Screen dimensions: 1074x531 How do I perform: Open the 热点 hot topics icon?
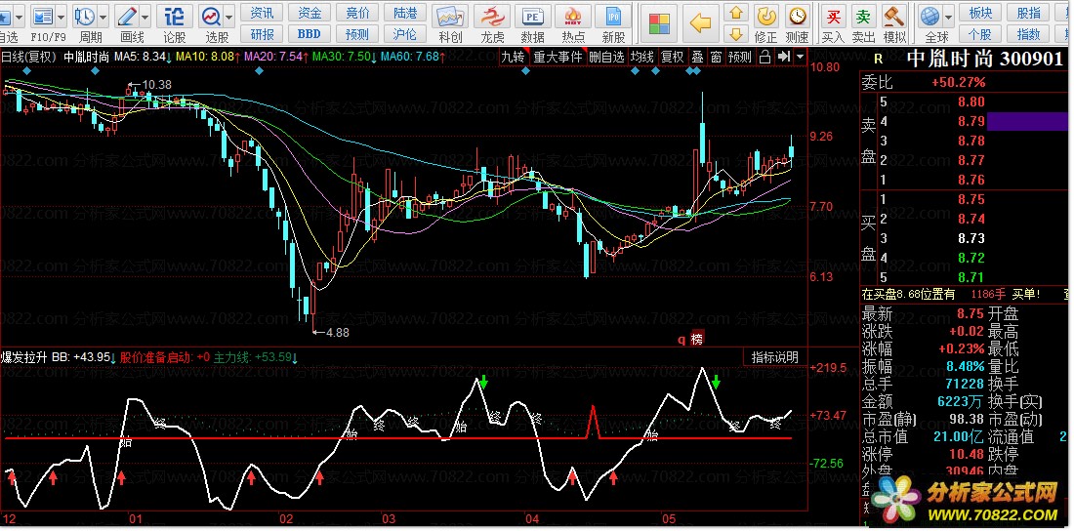pos(573,17)
